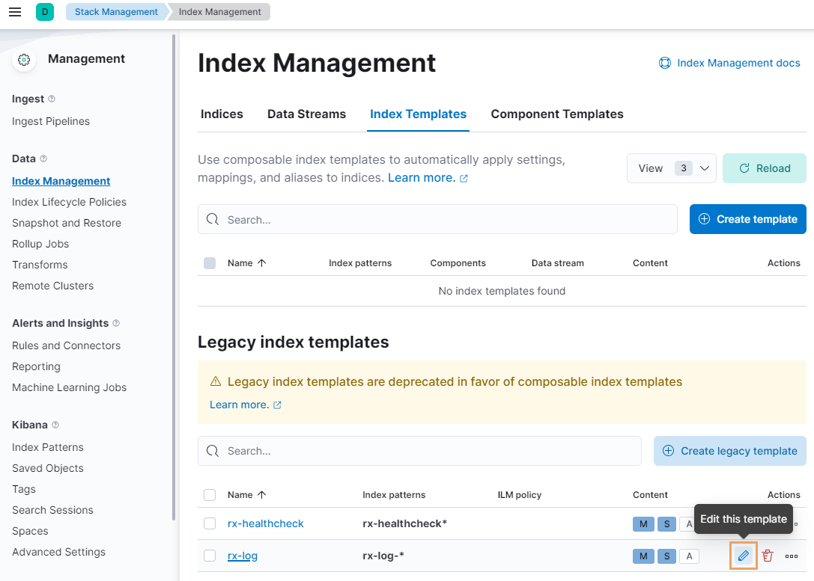The height and width of the screenshot is (581, 814).
Task: Click help icon beside Alerts and Insights
Action: [x=116, y=323]
